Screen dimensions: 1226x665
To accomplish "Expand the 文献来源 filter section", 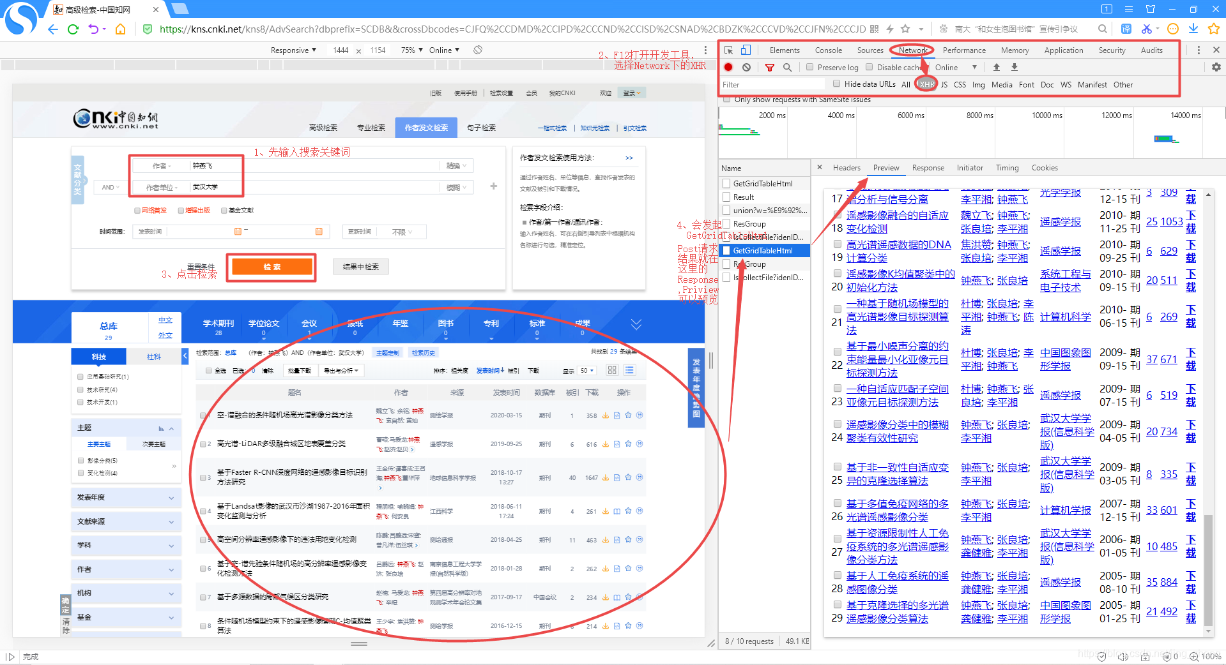I will [126, 521].
